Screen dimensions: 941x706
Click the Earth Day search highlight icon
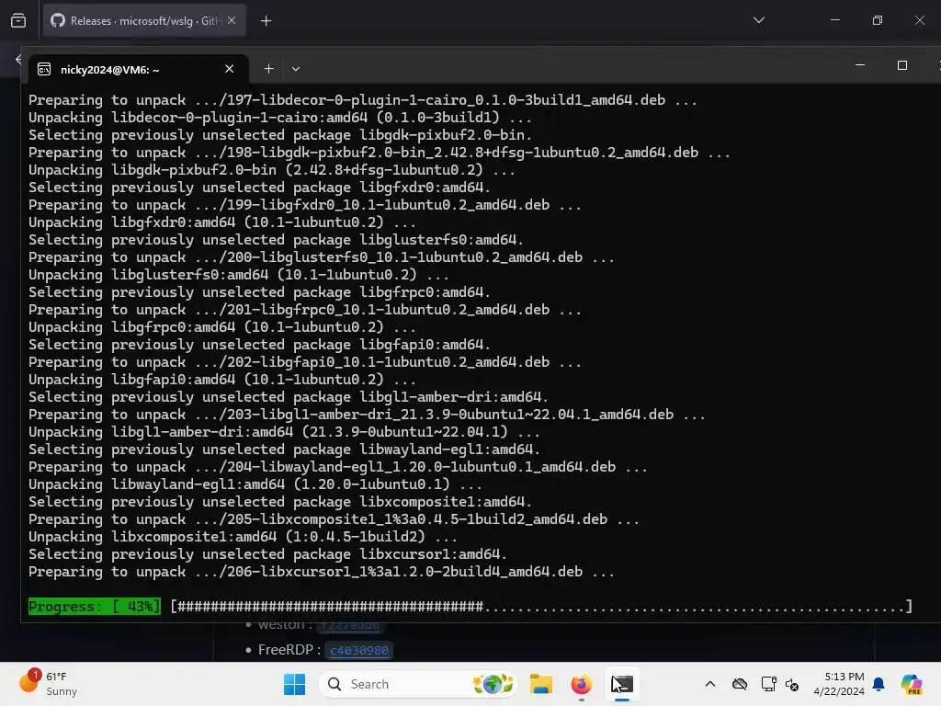coord(493,684)
